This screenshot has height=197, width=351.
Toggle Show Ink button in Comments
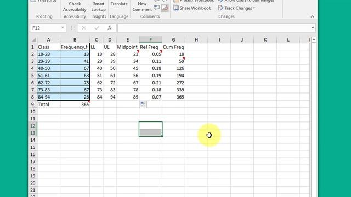point(165,8)
